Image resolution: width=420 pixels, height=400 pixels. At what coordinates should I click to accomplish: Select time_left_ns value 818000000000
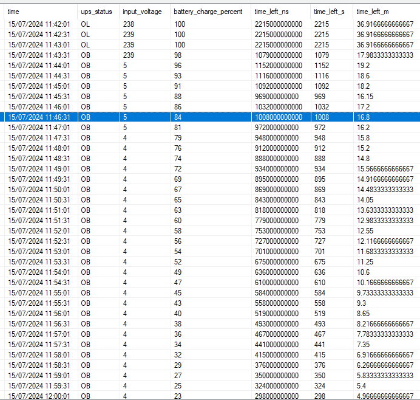click(277, 210)
